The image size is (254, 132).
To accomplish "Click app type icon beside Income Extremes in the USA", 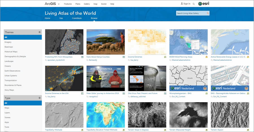I will click(82, 93).
